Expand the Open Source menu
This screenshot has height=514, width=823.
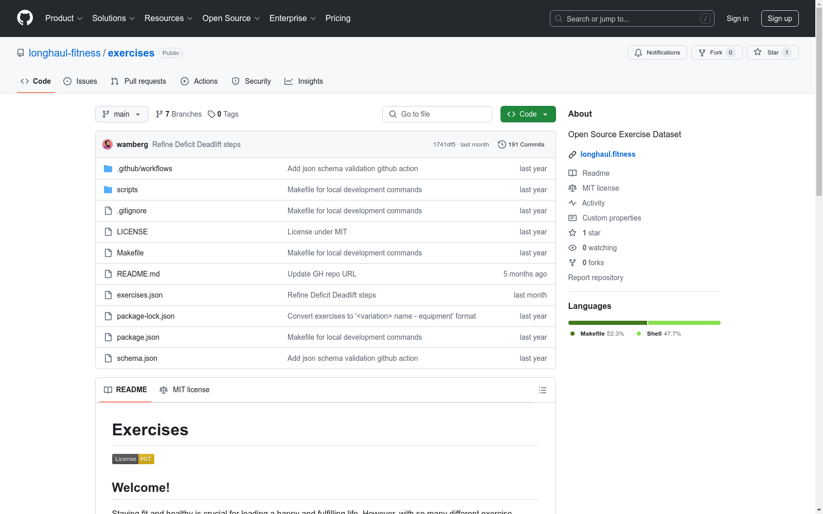coord(231,18)
